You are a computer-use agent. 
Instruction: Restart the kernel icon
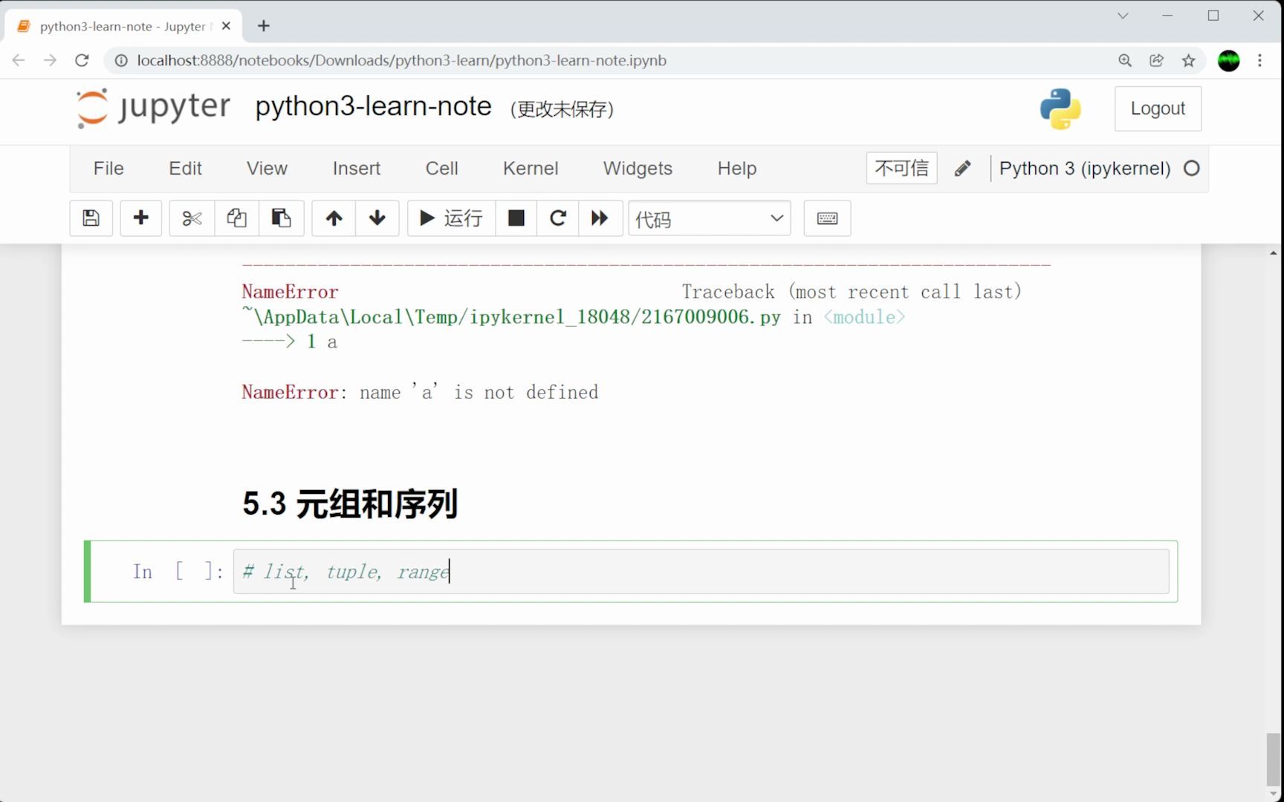pyautogui.click(x=557, y=218)
